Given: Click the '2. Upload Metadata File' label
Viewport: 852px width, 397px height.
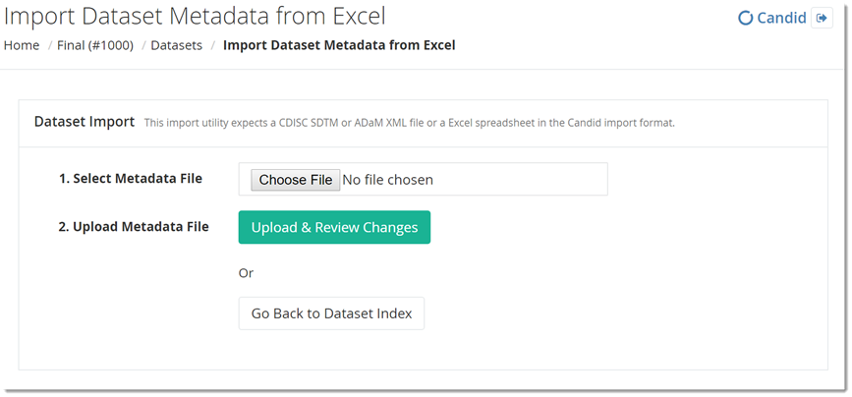Looking at the screenshot, I should click(x=134, y=227).
